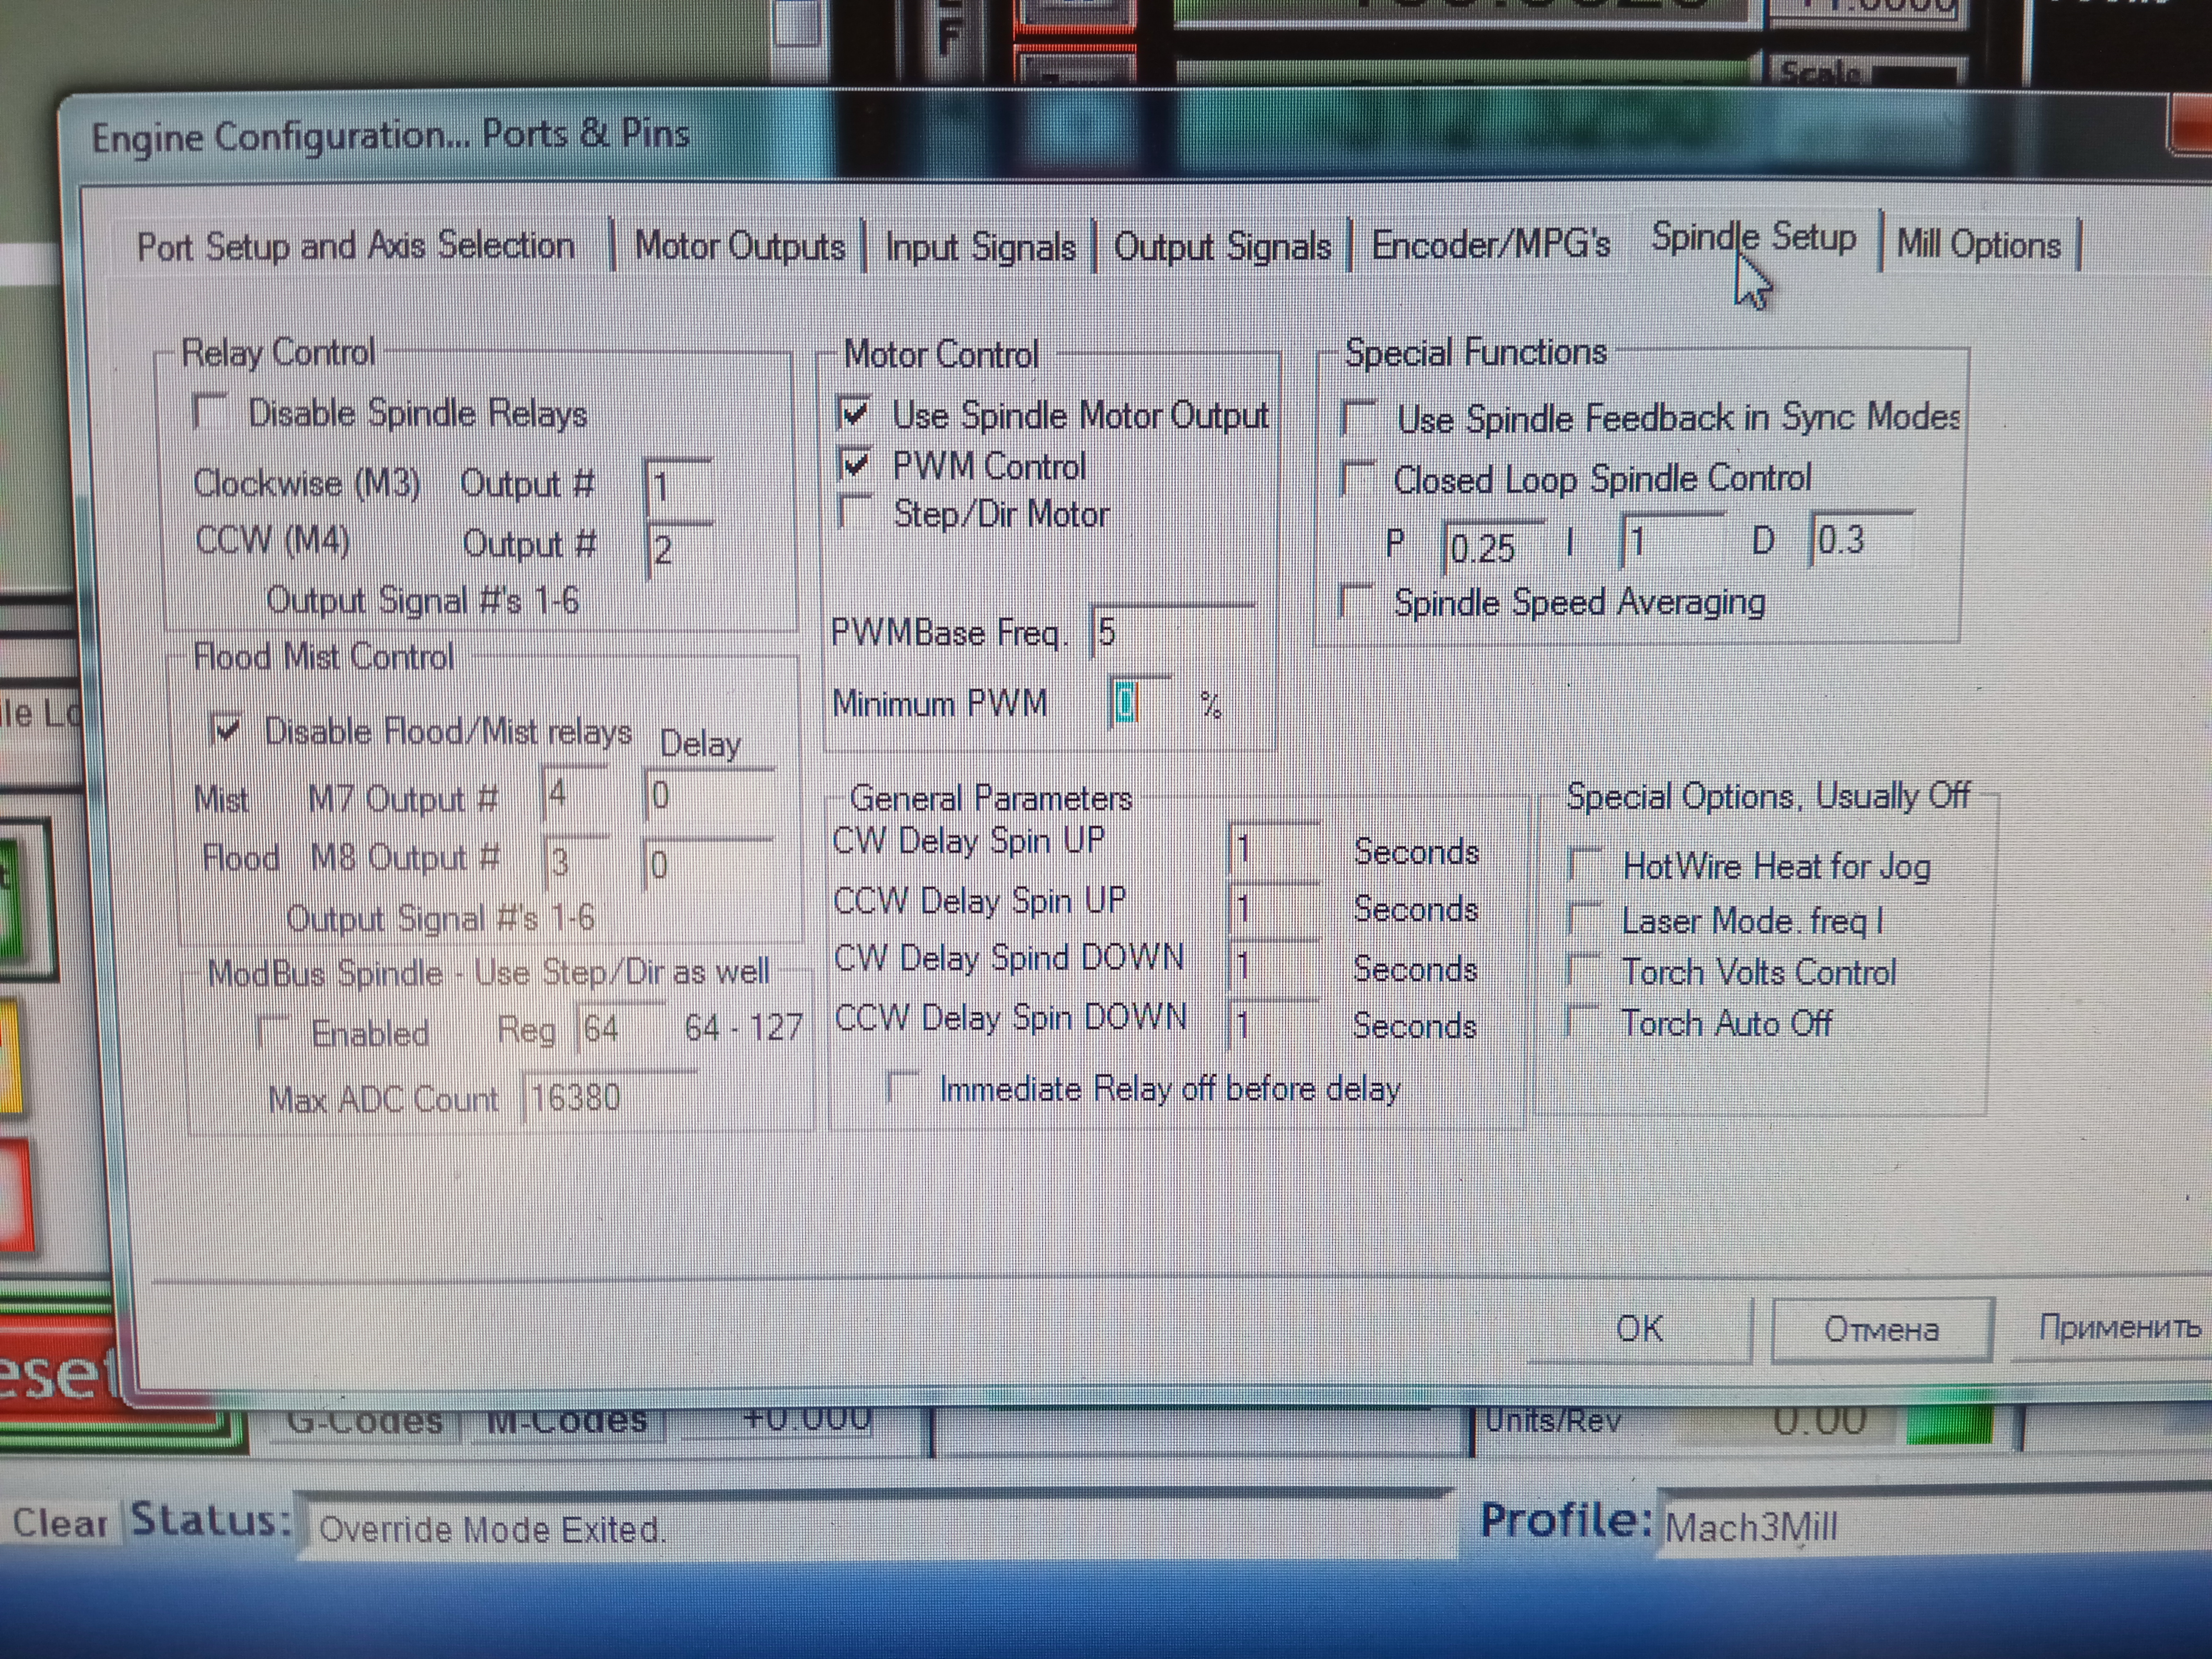Go to Port Setup and Axis Selection tab
This screenshot has height=1659, width=2212.
pyautogui.click(x=356, y=246)
